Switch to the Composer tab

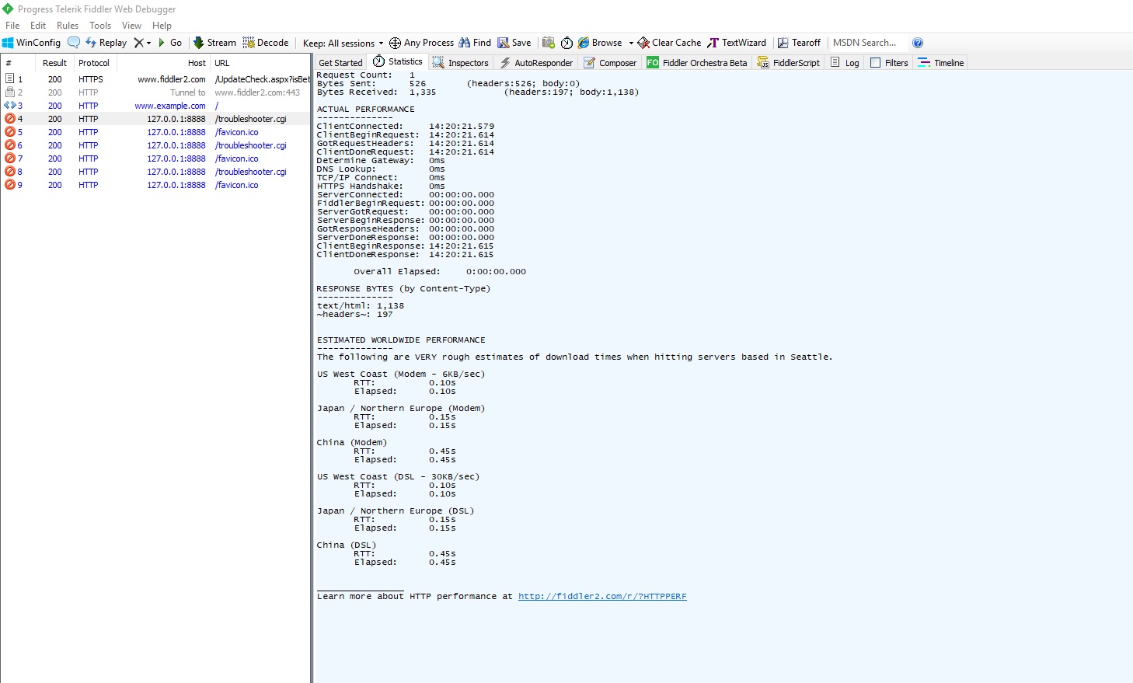pyautogui.click(x=610, y=63)
